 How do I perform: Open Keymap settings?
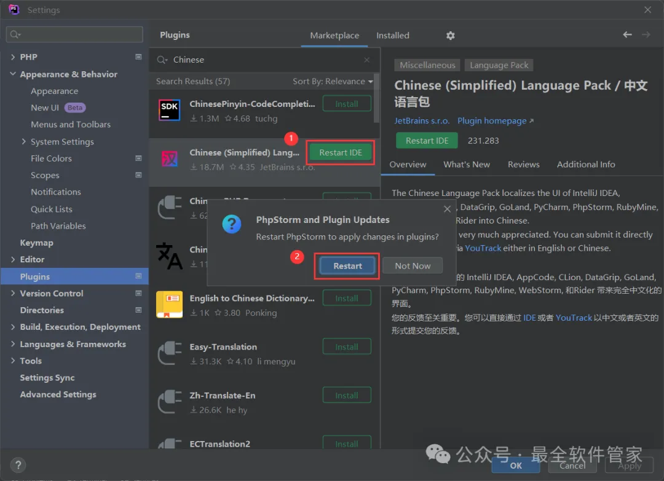pyautogui.click(x=36, y=243)
